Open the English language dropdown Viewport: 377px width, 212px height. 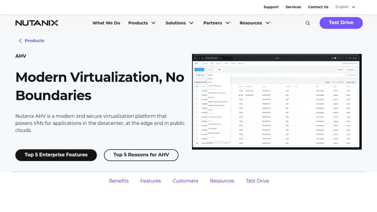coord(345,7)
